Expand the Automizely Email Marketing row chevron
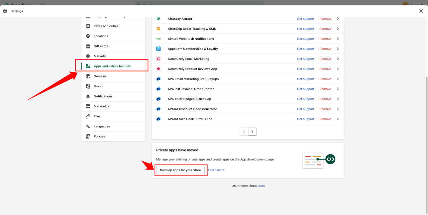 (x=338, y=59)
